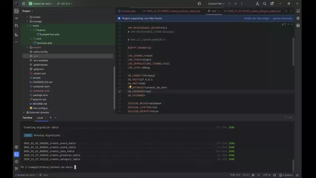Open the laravel-do-zero project dropdown
Screen dimensions: 316x178
pos(41,4)
